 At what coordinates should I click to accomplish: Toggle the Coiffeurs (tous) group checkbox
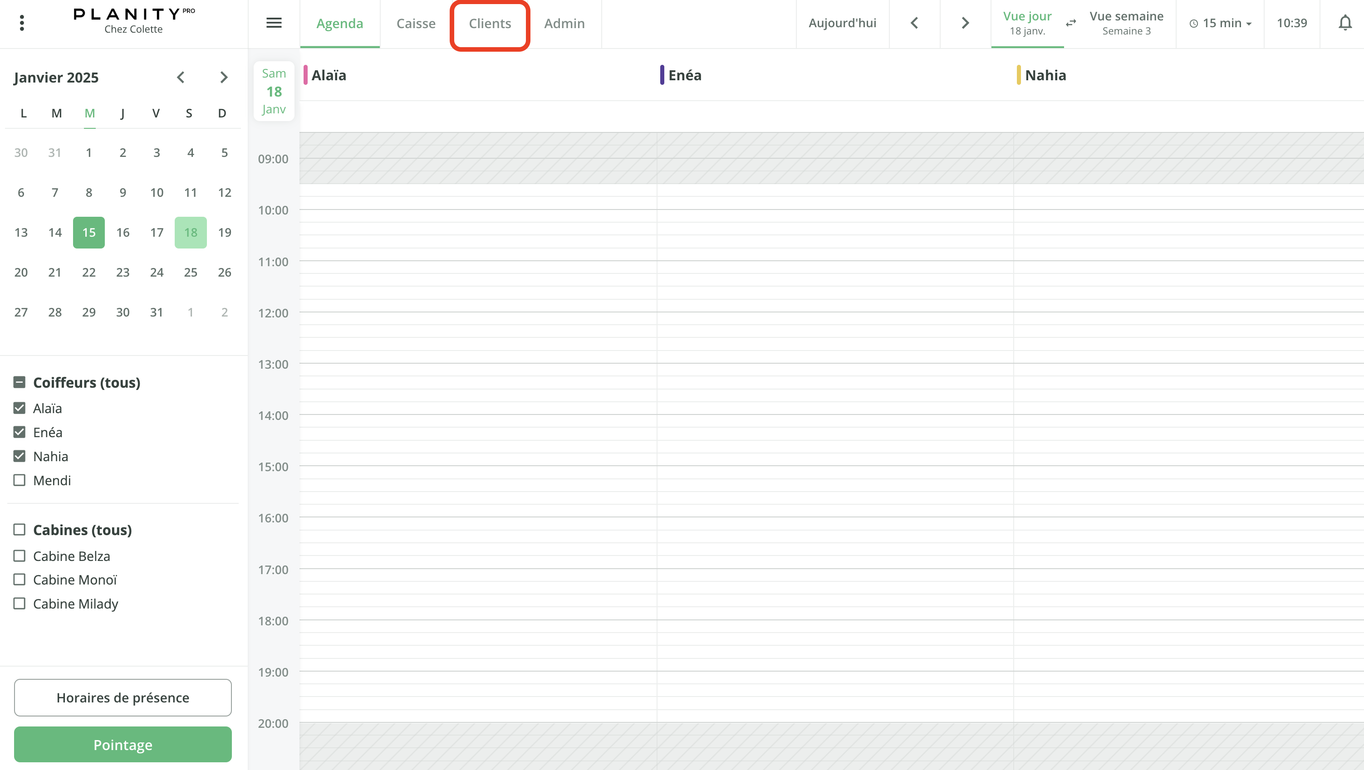coord(20,382)
